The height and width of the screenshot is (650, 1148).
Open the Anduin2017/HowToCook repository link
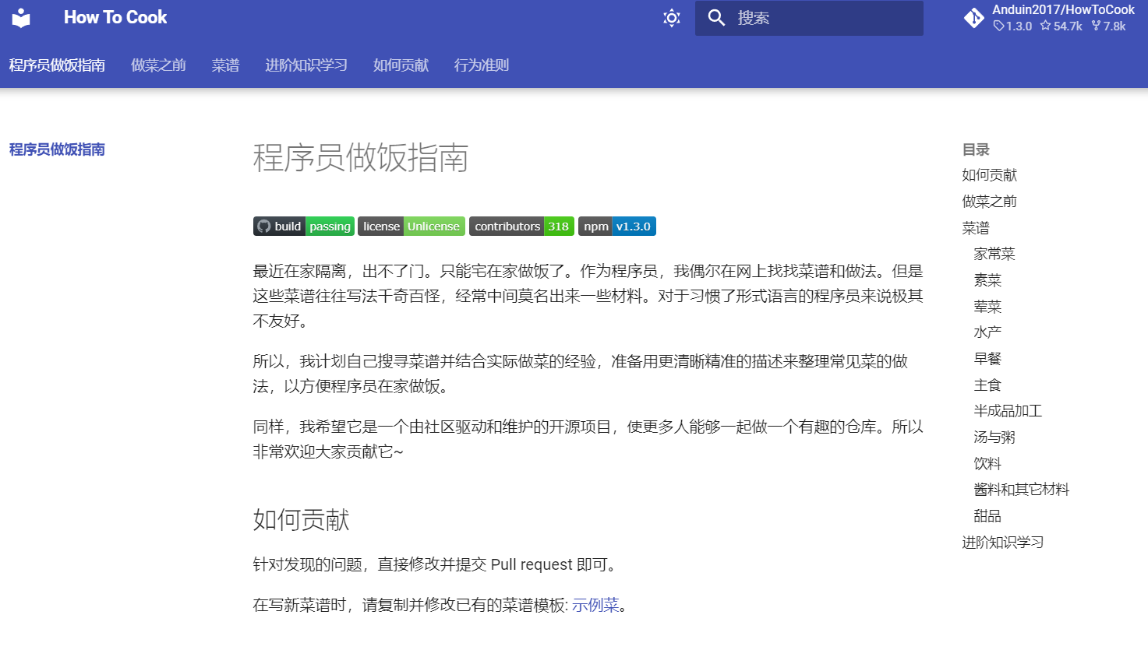pos(1062,10)
